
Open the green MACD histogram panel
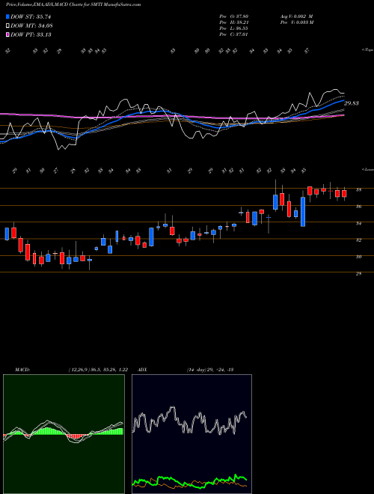64,434
